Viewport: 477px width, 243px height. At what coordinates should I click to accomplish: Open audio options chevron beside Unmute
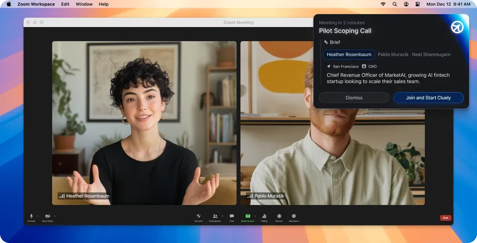tap(38, 216)
